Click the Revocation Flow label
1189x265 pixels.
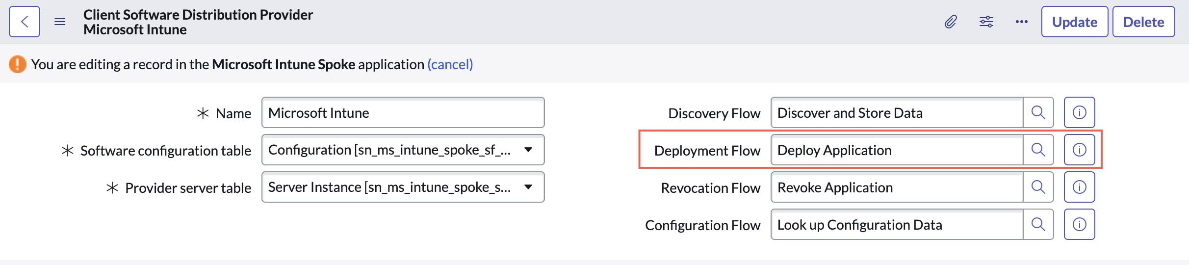pos(711,188)
